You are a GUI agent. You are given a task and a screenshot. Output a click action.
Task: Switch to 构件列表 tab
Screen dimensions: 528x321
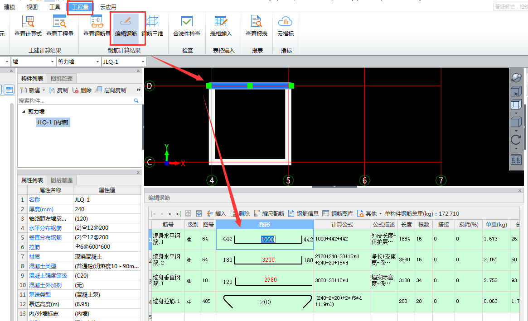32,79
